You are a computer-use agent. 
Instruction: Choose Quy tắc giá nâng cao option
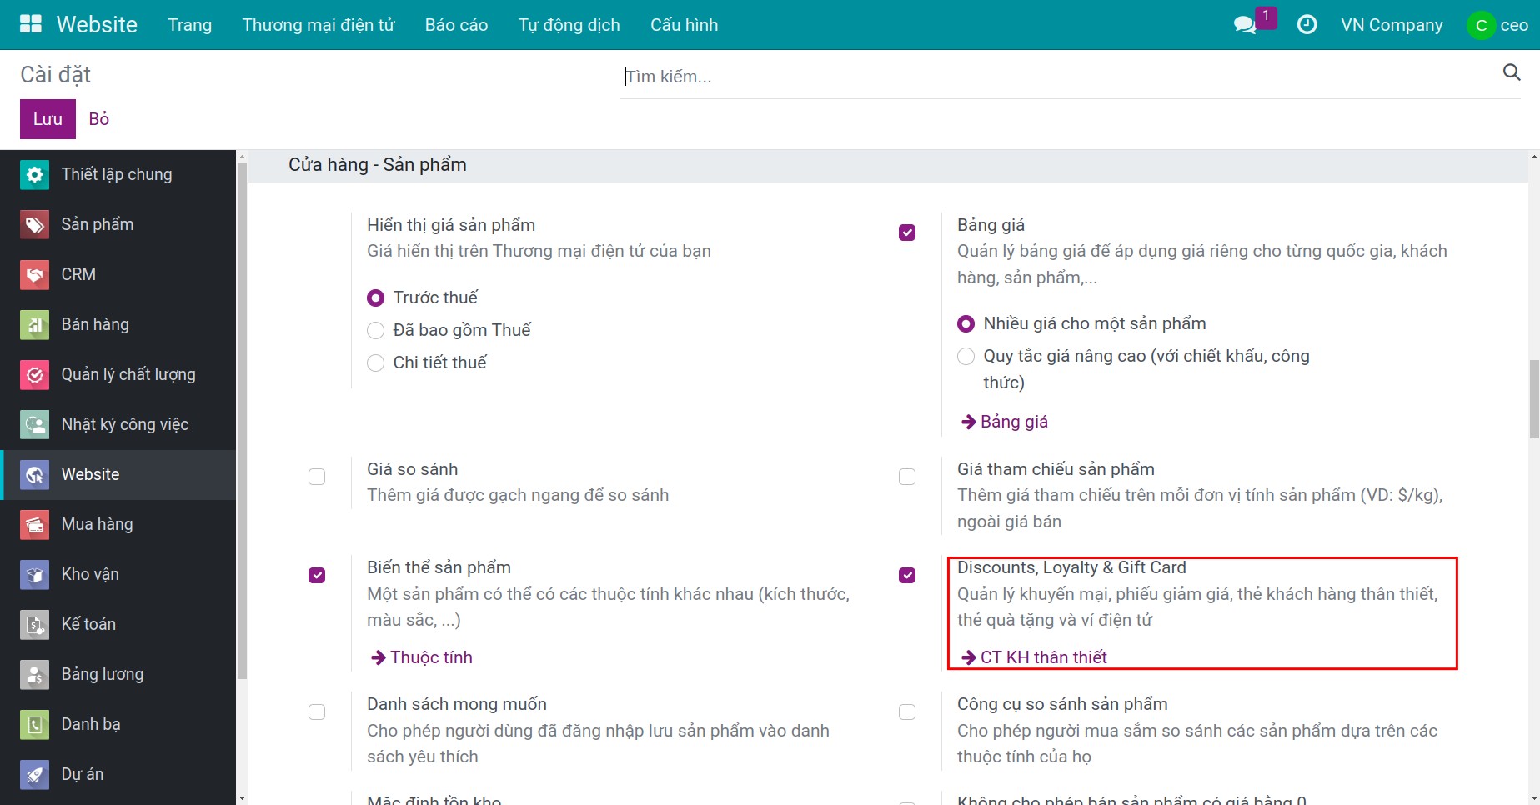pos(966,357)
